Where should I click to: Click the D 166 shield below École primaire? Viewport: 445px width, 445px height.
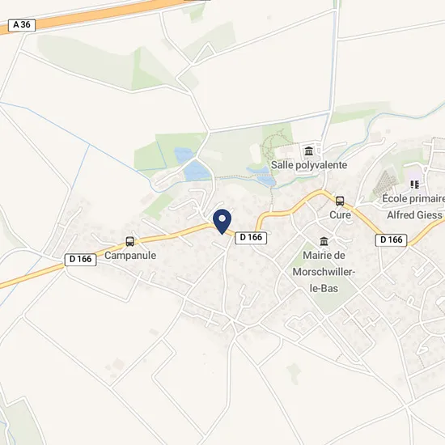[x=391, y=240]
